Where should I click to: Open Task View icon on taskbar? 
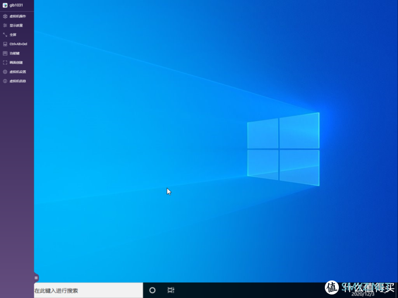point(171,290)
